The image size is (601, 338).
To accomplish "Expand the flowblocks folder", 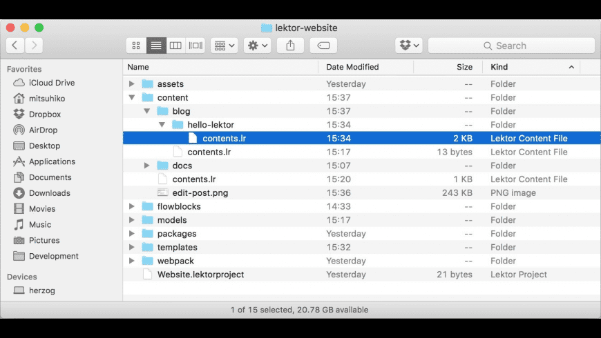I will click(x=132, y=206).
